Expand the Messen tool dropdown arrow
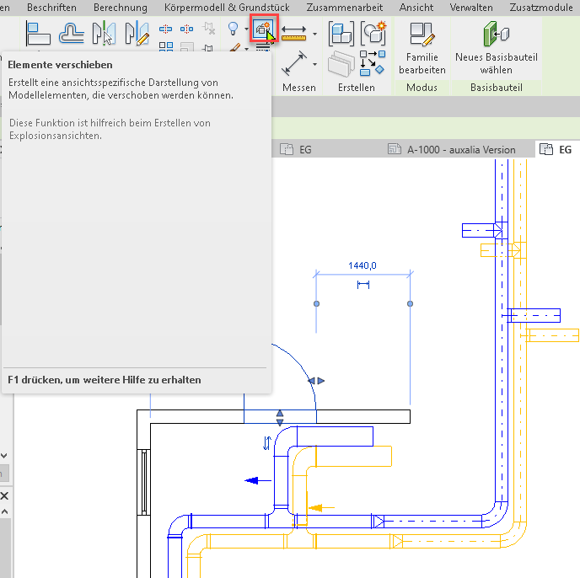 coord(314,64)
